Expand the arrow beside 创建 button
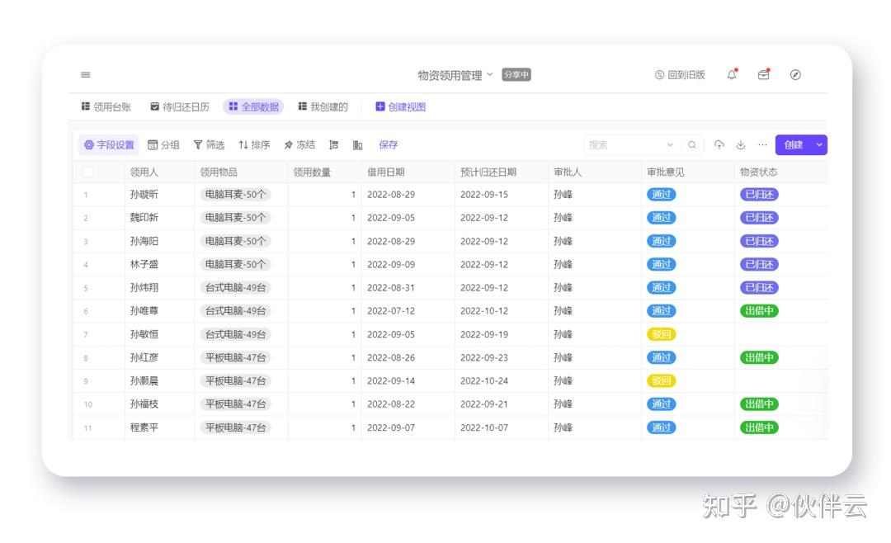This screenshot has height=543, width=891. point(819,145)
